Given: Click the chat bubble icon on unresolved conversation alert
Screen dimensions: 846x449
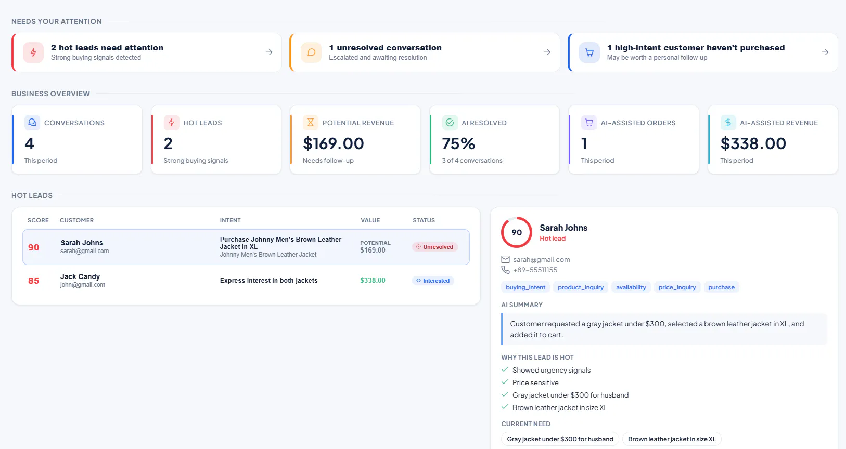Looking at the screenshot, I should [311, 52].
